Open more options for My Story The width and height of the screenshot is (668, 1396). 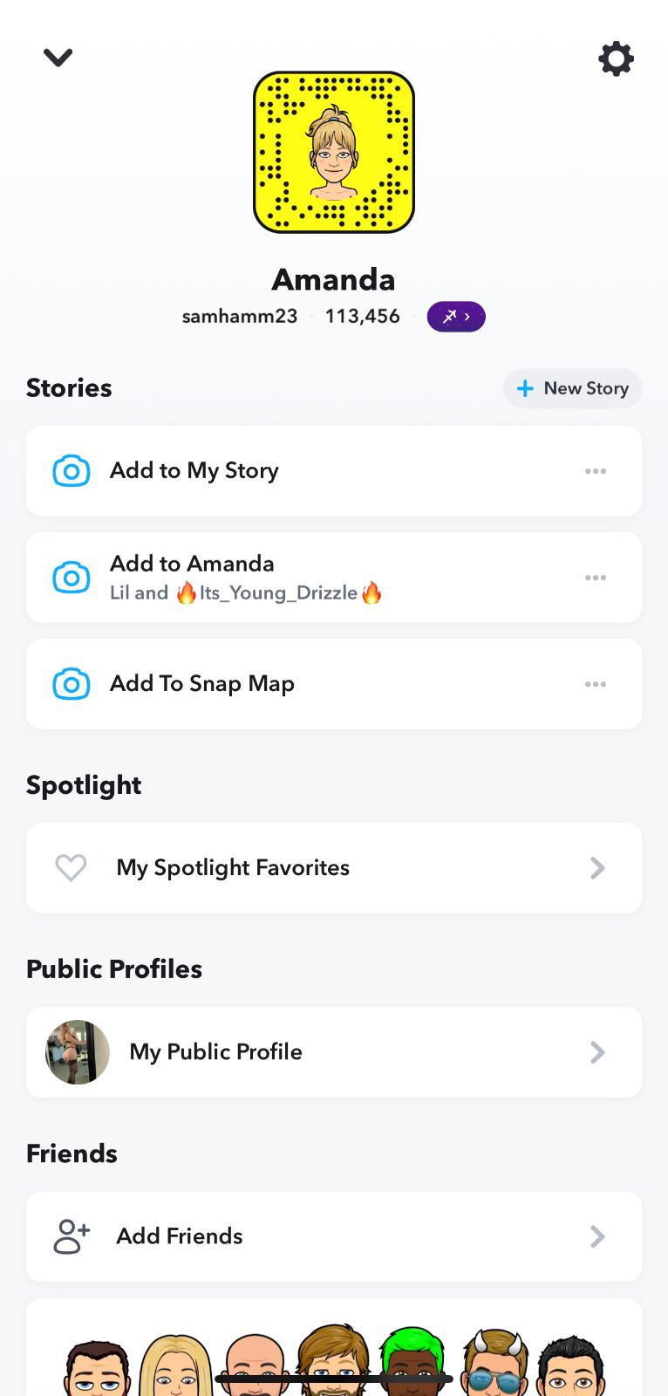596,471
